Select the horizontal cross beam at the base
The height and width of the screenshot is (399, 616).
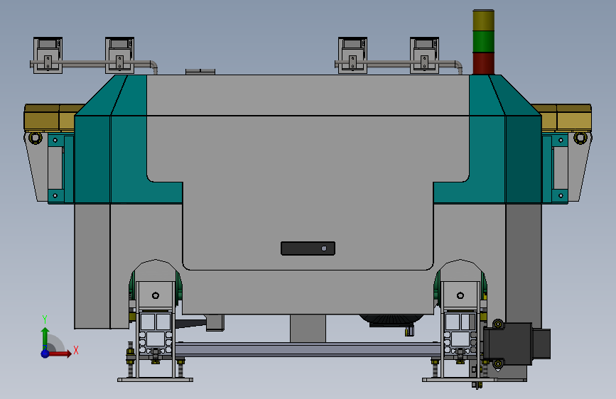(x=308, y=349)
